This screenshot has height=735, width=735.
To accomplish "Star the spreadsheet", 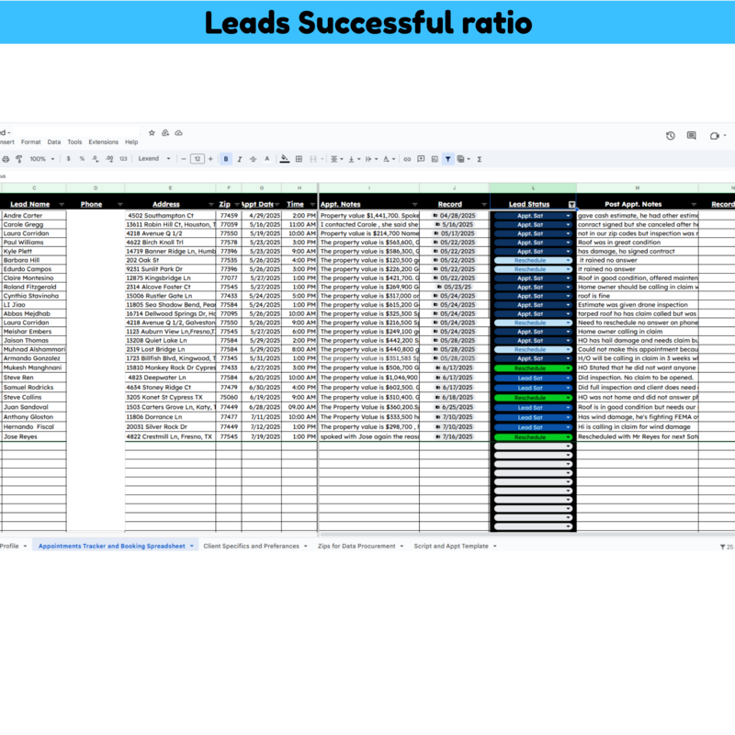I will click(x=152, y=132).
